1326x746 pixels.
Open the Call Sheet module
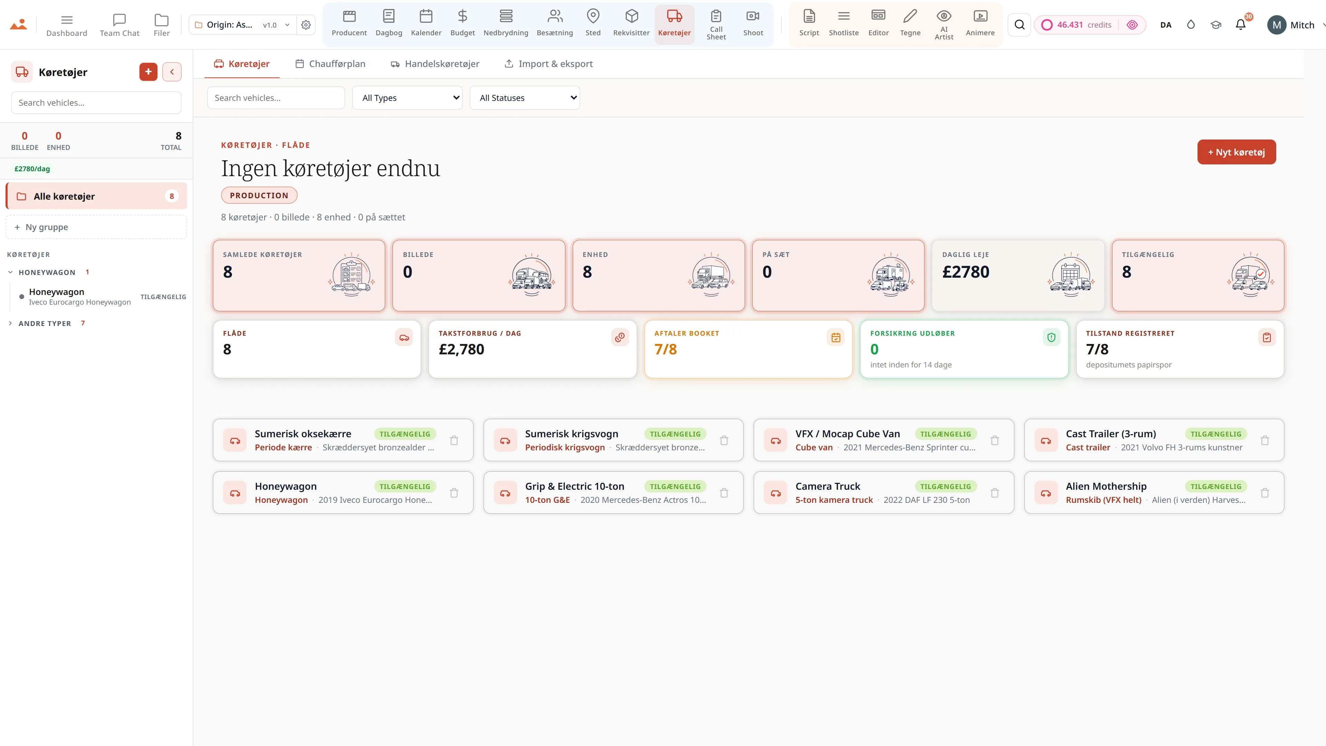click(x=715, y=25)
